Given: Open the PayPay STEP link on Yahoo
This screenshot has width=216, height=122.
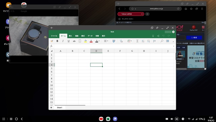Looking at the screenshot, I should (x=193, y=28).
